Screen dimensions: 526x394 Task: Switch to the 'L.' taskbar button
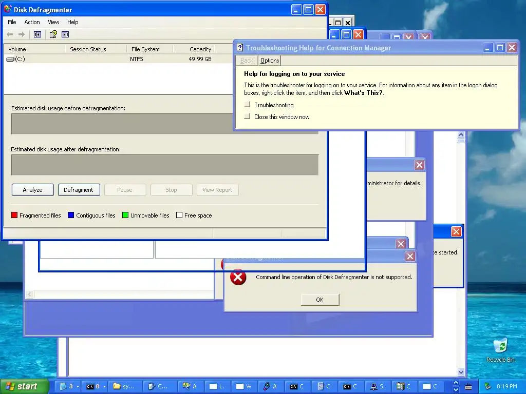217,386
